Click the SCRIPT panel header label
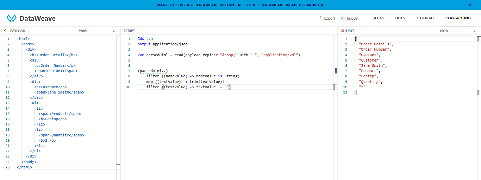The width and height of the screenshot is (481, 180). point(129,31)
